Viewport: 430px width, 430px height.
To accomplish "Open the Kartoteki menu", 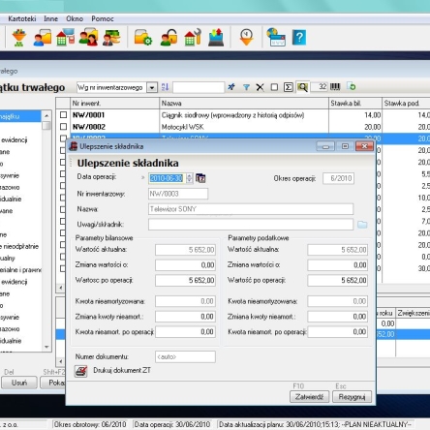I will pos(22,18).
